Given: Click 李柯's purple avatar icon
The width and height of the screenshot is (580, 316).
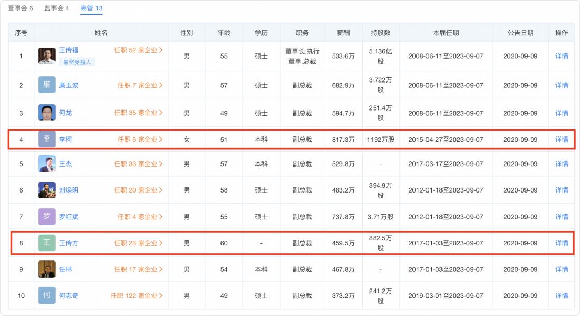Looking at the screenshot, I should tap(47, 139).
